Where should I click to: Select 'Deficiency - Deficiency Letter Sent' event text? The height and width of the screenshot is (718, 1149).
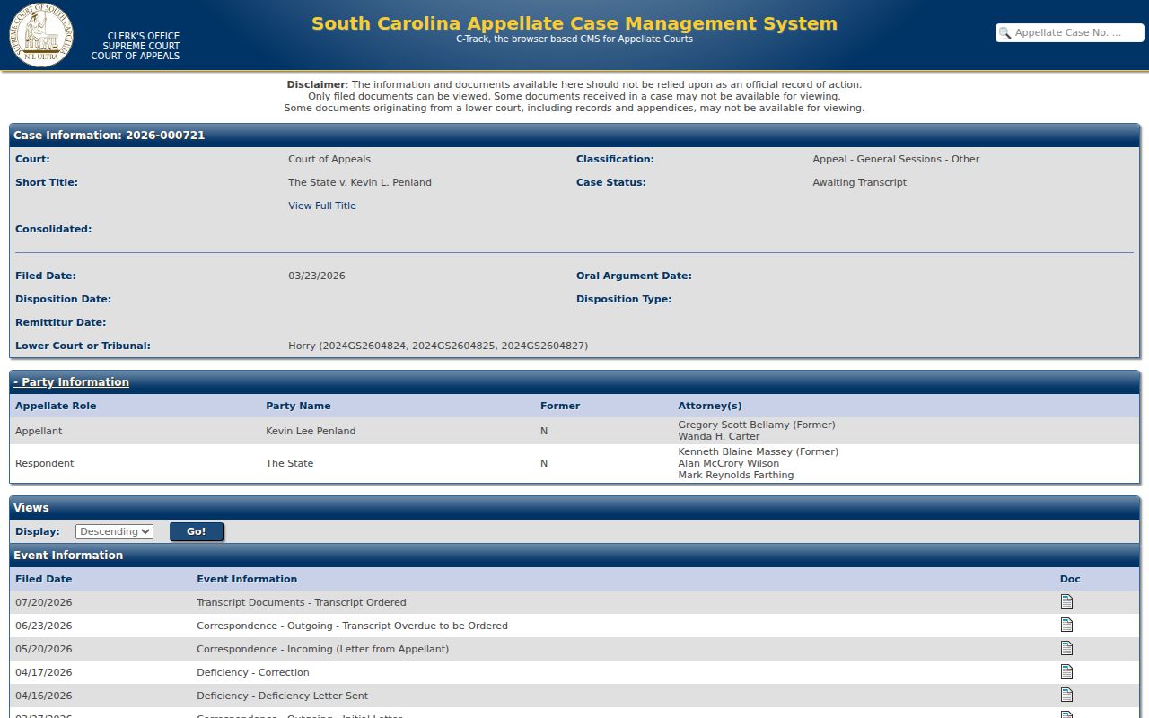click(283, 696)
